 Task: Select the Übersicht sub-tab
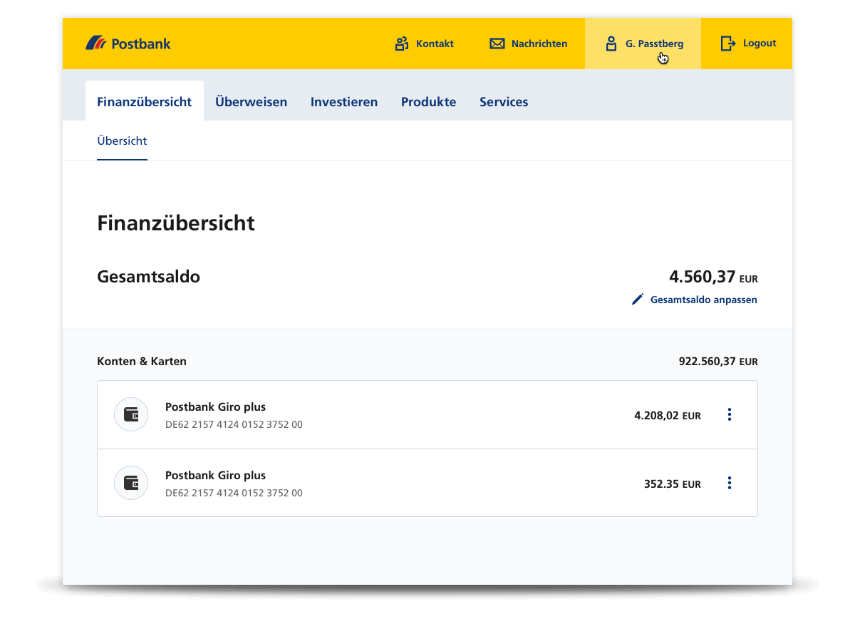click(x=122, y=141)
